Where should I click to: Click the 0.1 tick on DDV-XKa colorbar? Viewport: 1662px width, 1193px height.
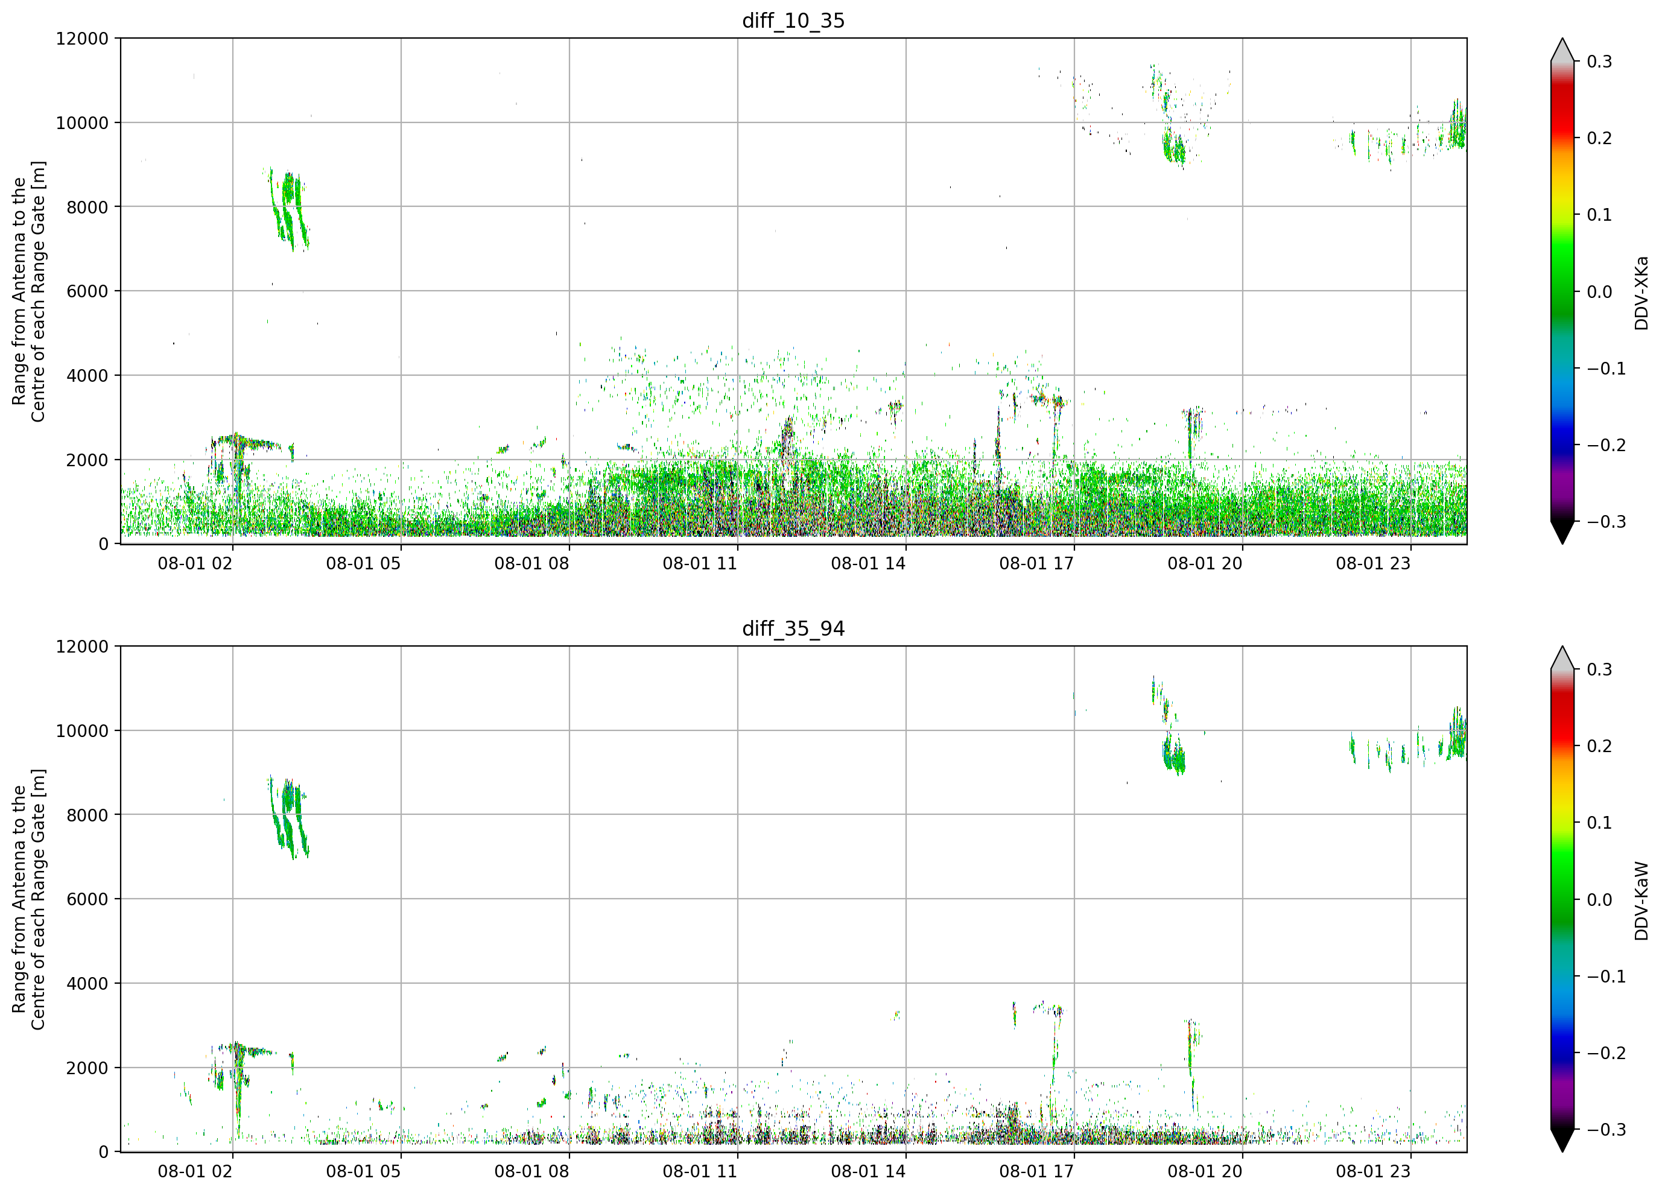(1599, 215)
